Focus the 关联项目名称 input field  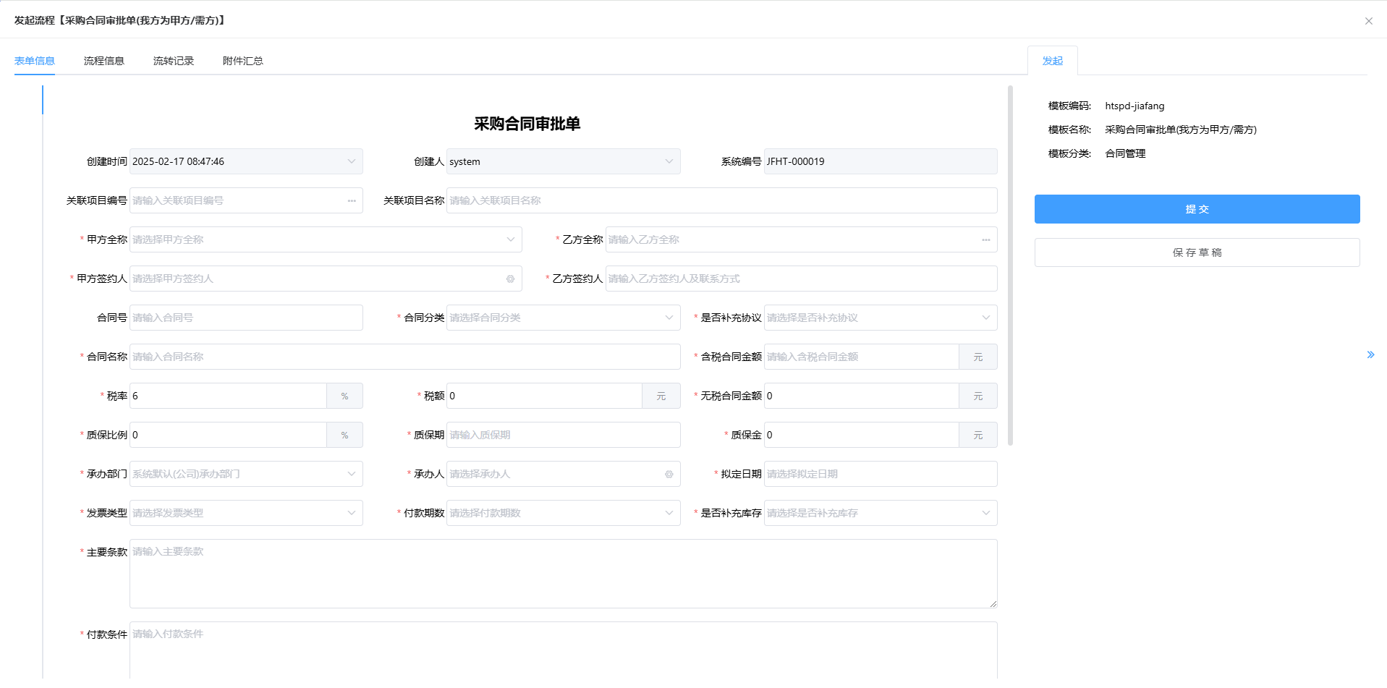pyautogui.click(x=722, y=200)
